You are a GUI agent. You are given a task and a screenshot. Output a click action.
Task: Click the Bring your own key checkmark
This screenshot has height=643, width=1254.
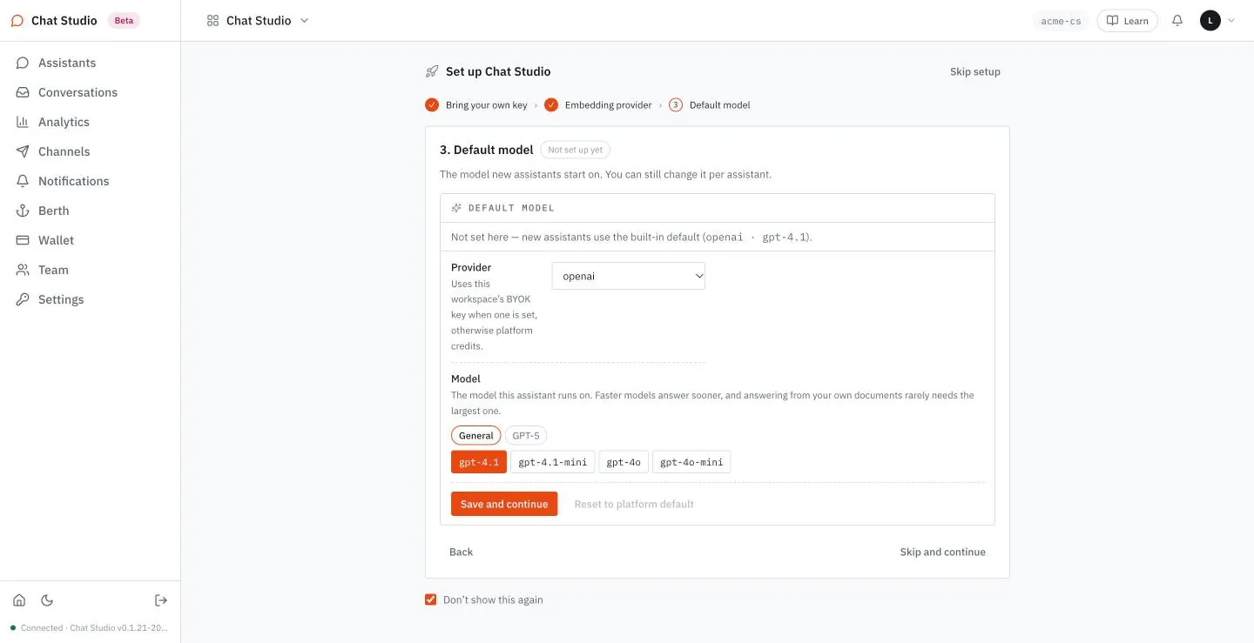pyautogui.click(x=432, y=105)
